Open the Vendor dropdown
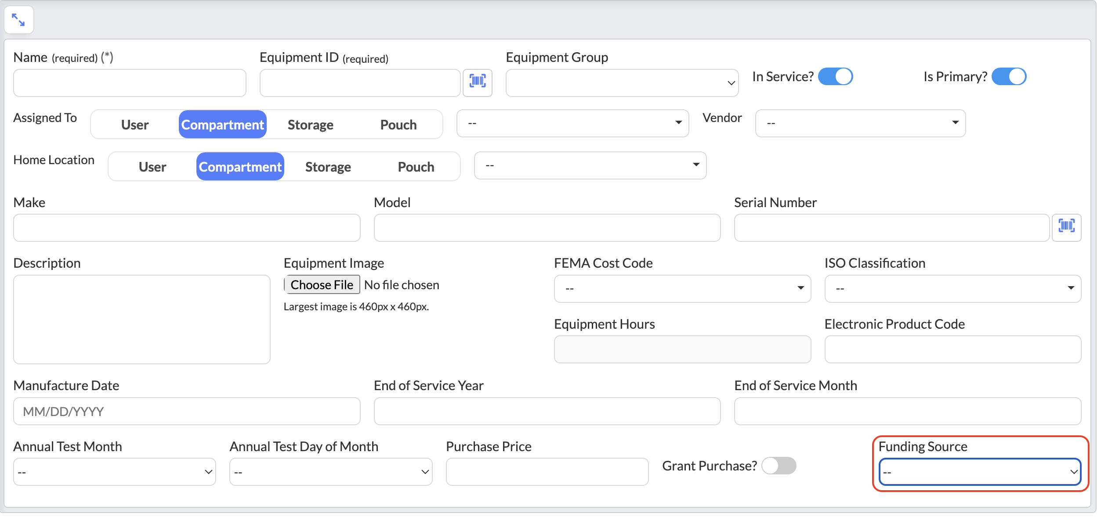1101x524 pixels. click(x=860, y=123)
